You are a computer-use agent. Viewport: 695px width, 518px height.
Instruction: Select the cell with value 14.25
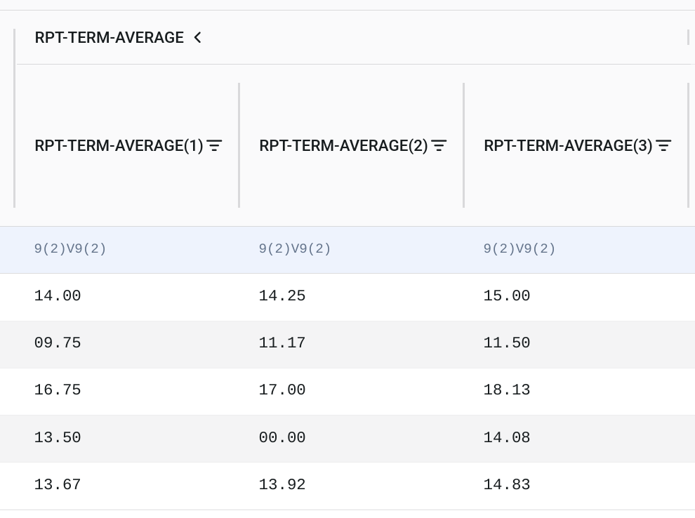352,296
